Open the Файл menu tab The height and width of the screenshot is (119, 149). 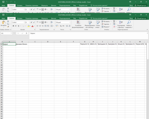tap(4, 18)
